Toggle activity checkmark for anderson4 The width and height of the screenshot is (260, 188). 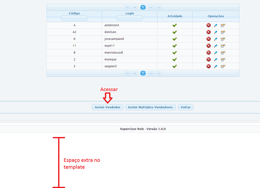[174, 25]
